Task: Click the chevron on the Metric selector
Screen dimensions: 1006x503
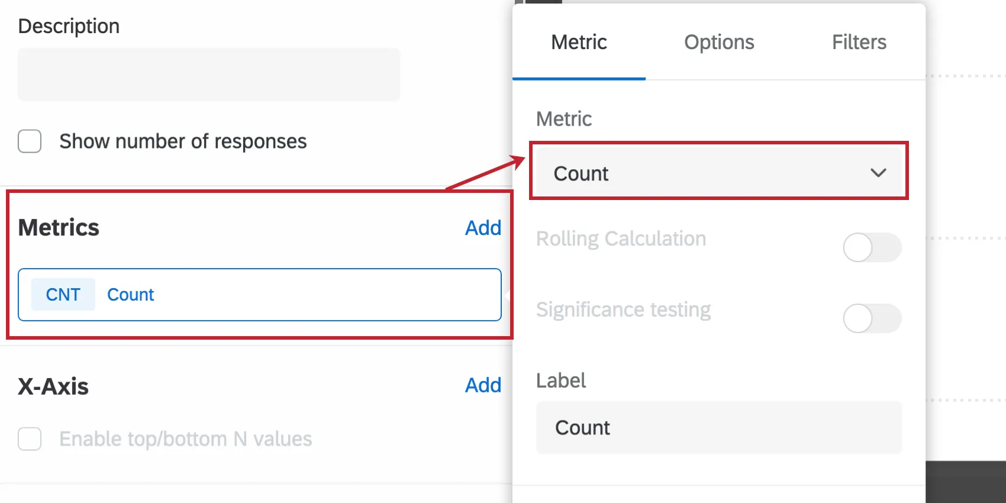Action: click(879, 173)
